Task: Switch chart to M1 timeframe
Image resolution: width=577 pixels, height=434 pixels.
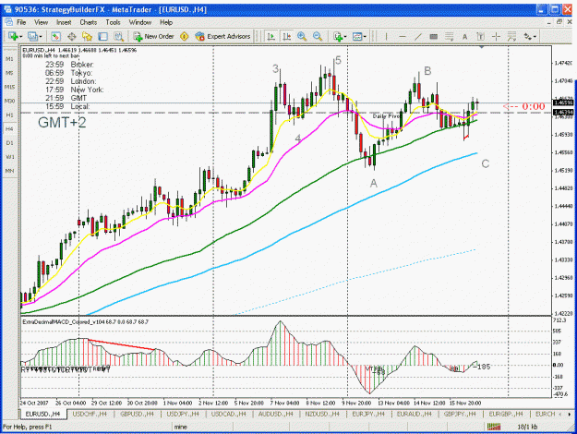Action: (9, 59)
